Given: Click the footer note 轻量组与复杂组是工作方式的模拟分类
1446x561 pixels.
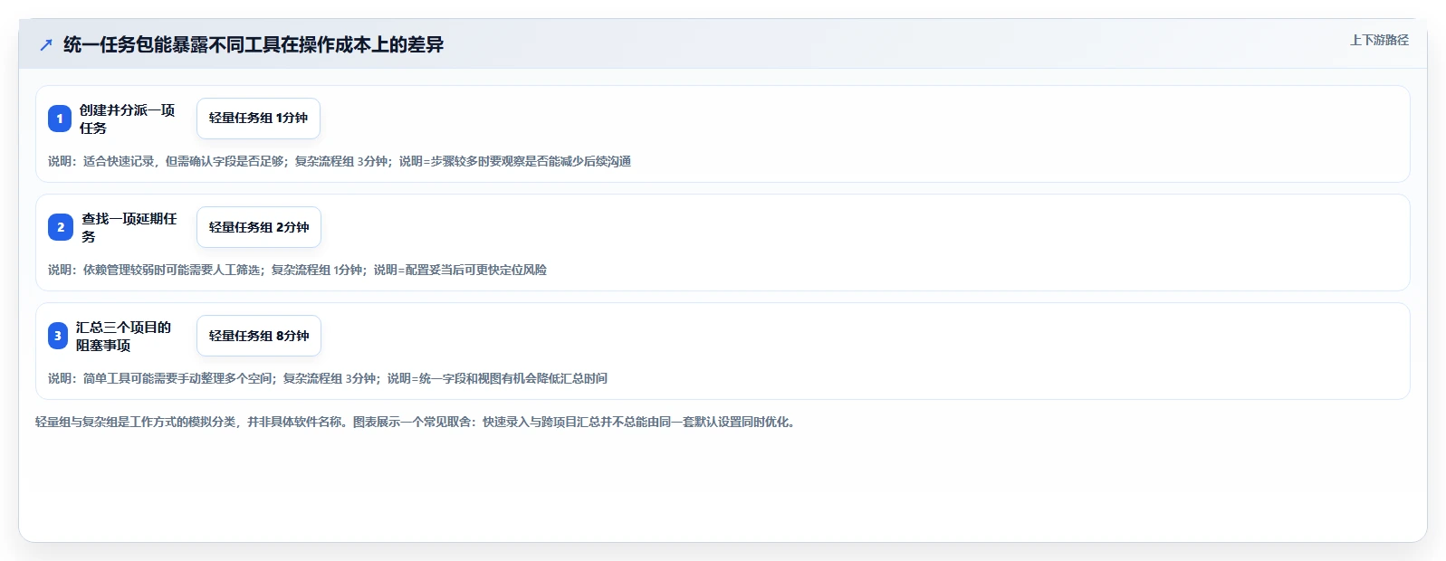Looking at the screenshot, I should (x=417, y=422).
